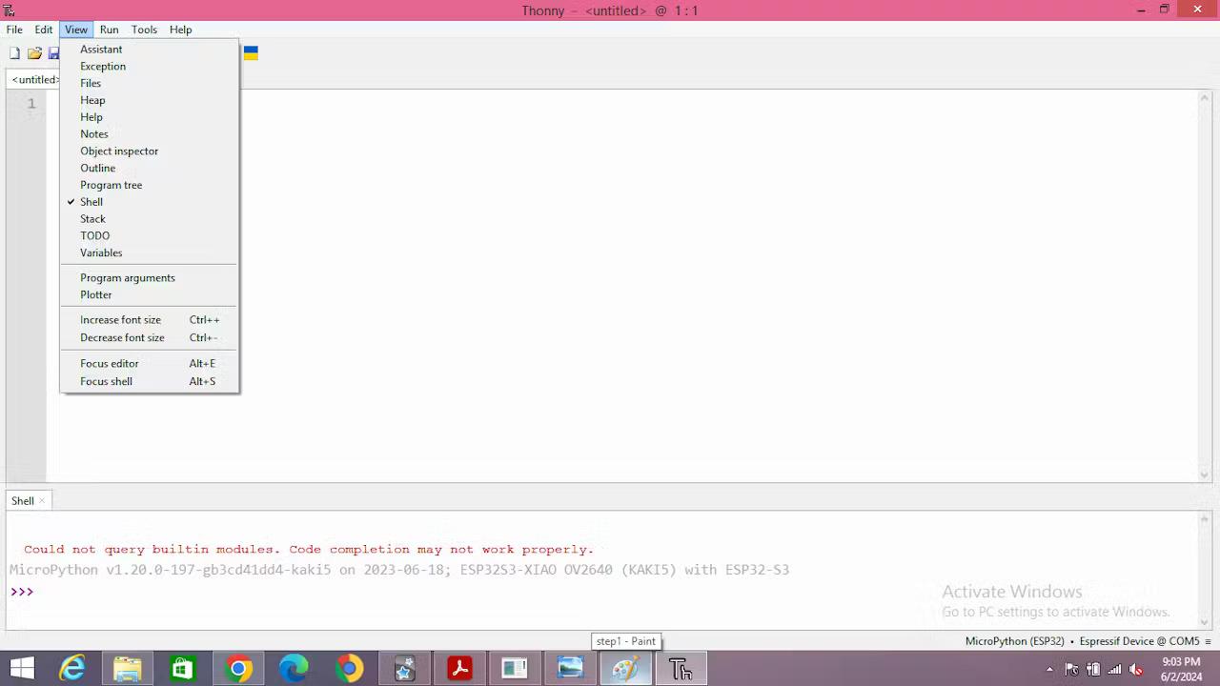Uncheck the Shell view in the menu
The width and height of the screenshot is (1220, 686).
[150, 202]
